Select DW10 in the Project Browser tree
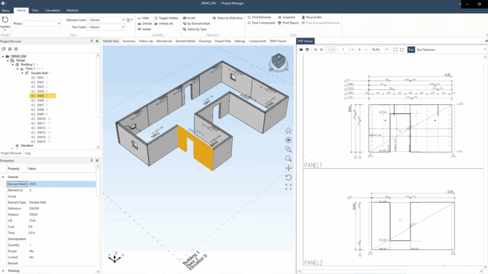Viewport: 488px width, 274px height. coord(41,119)
